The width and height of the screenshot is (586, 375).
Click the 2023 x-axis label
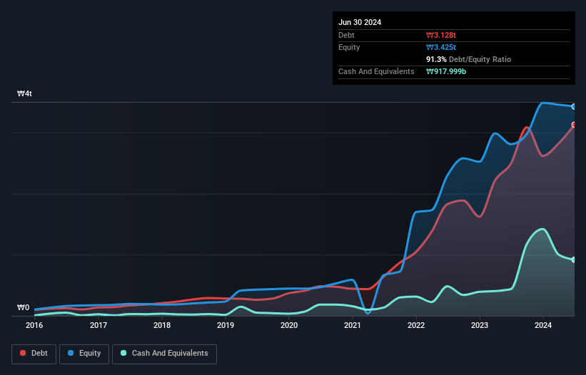click(x=480, y=325)
